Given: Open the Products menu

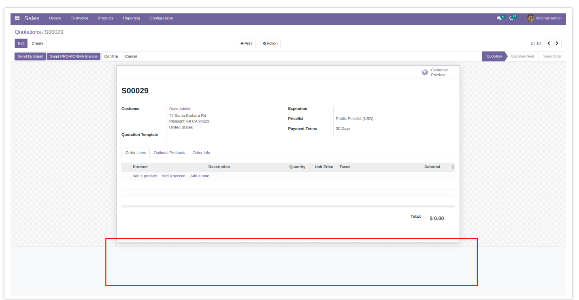Looking at the screenshot, I should pyautogui.click(x=106, y=18).
